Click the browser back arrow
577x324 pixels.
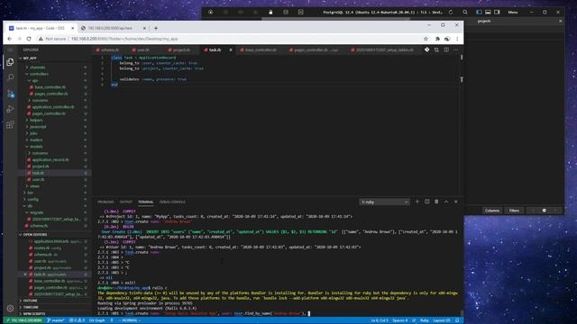pyautogui.click(x=10, y=39)
